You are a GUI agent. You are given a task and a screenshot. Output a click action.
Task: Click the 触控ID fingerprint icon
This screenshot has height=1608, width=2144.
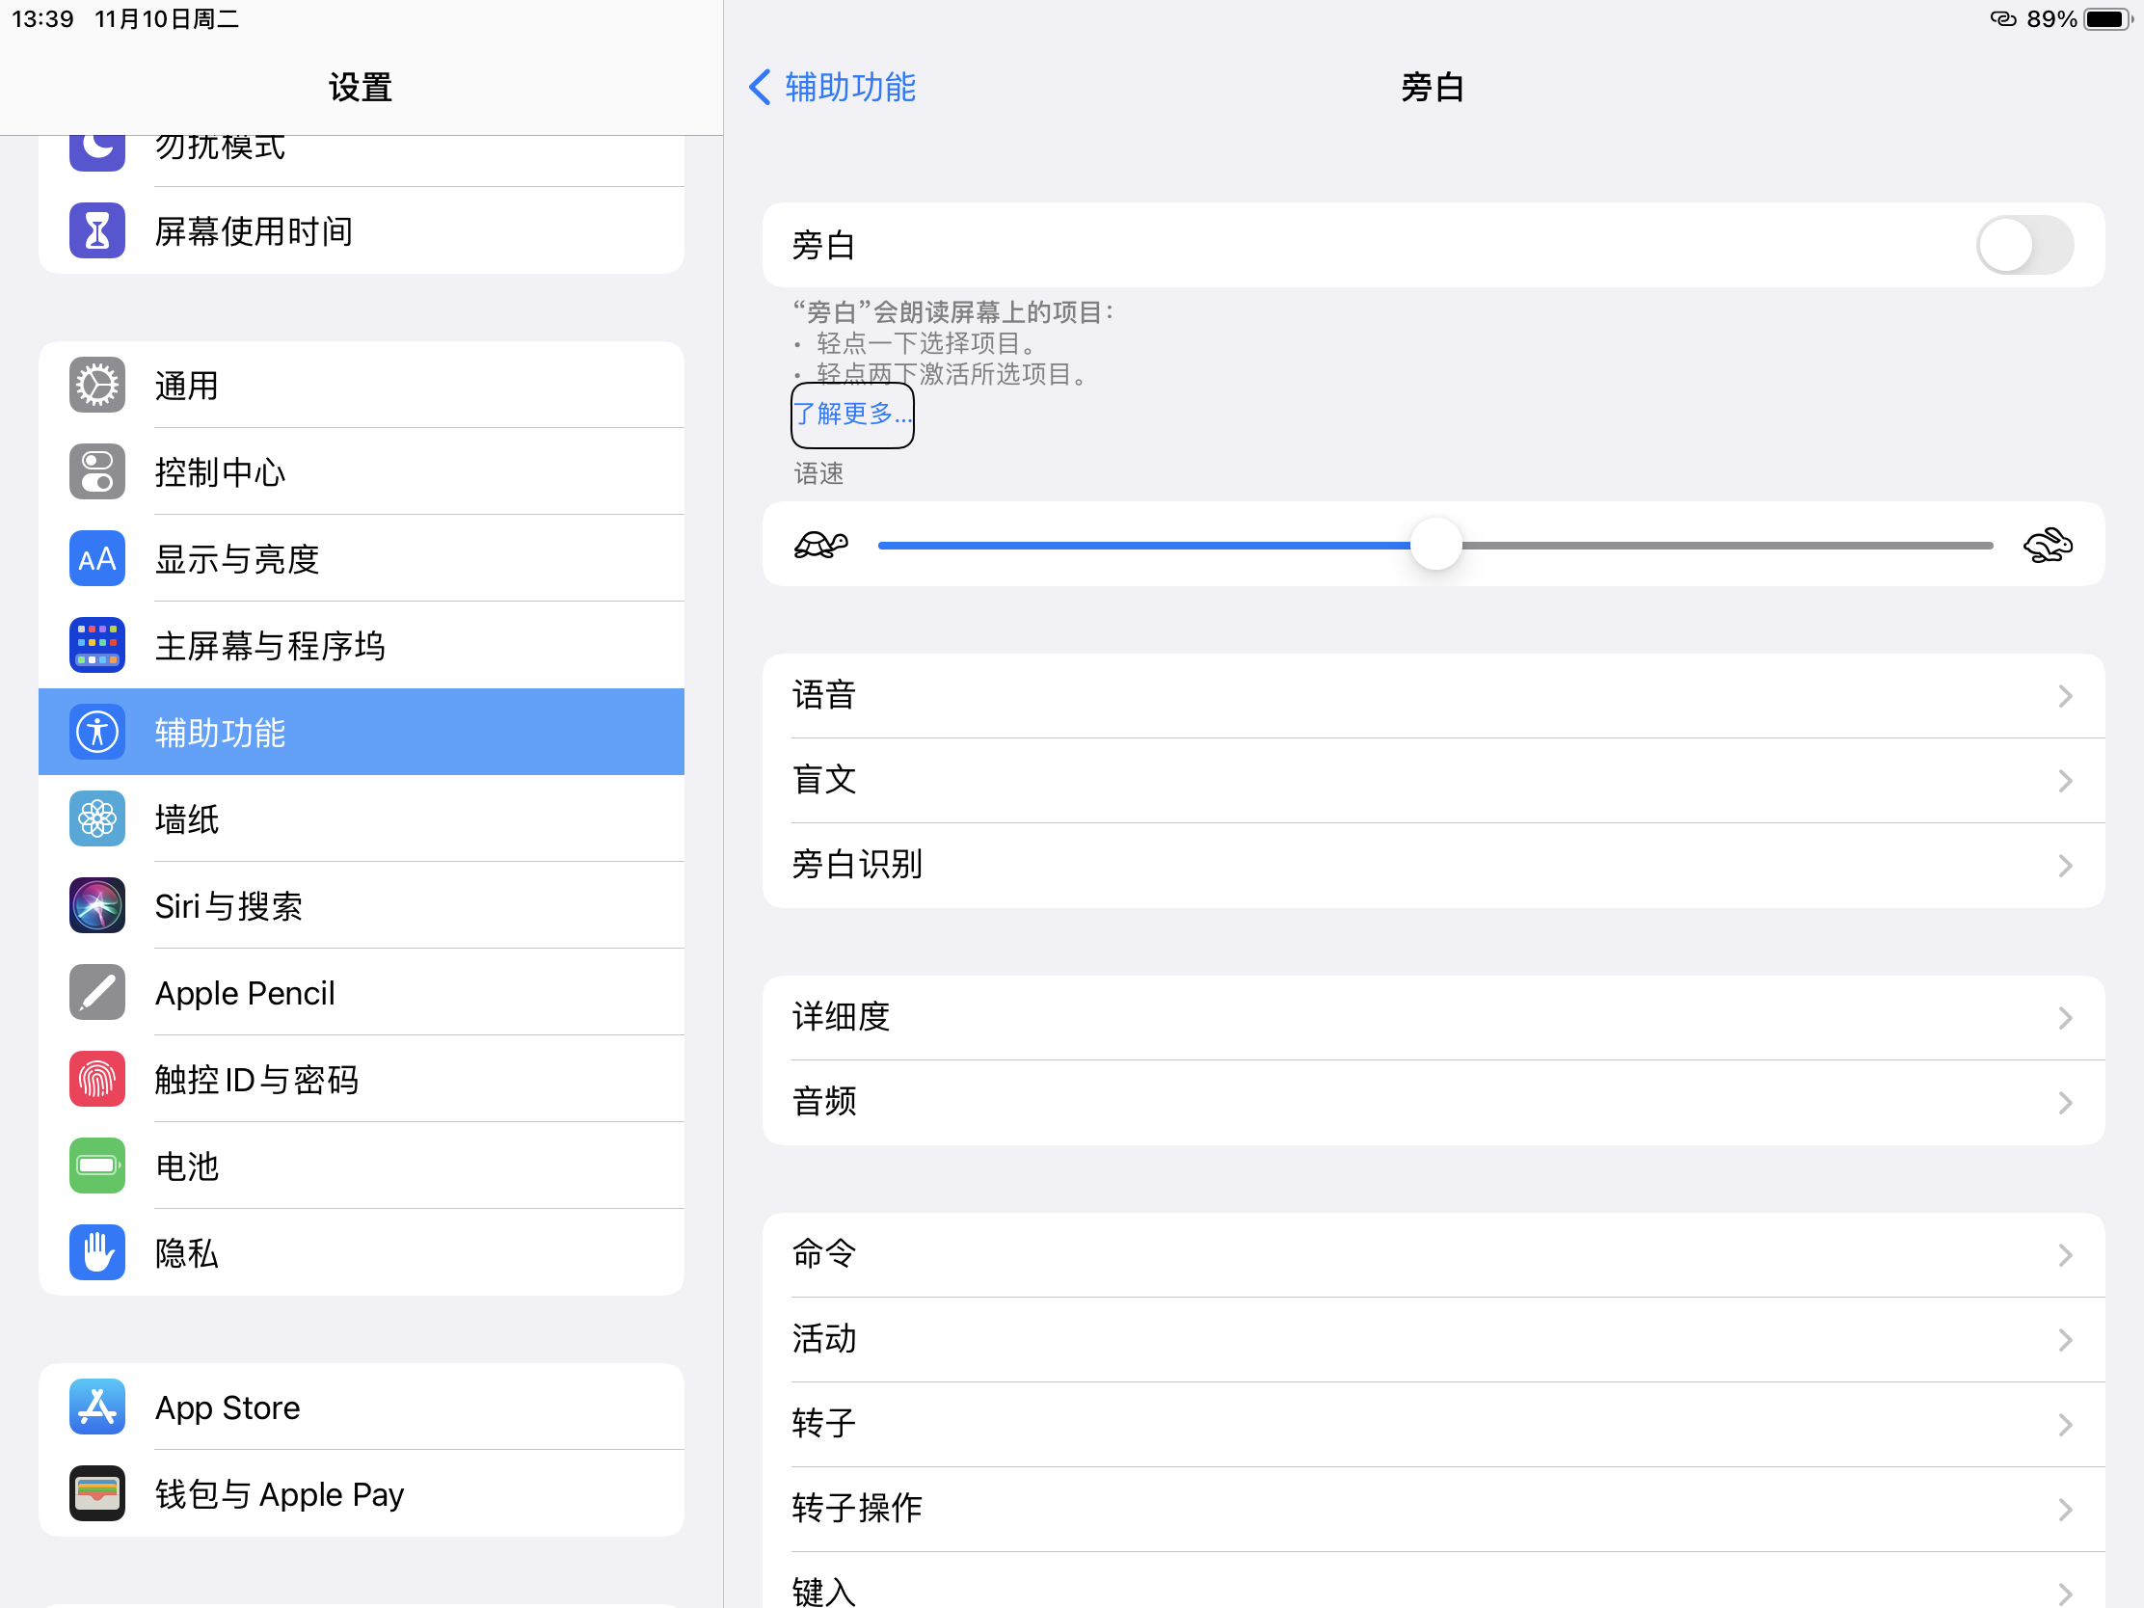coord(97,1079)
